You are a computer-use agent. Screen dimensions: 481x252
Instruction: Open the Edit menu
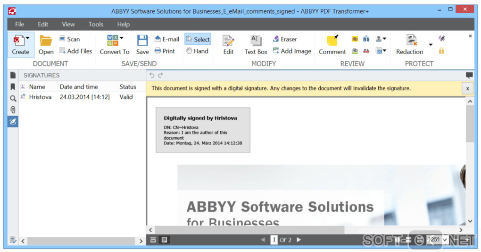(43, 24)
